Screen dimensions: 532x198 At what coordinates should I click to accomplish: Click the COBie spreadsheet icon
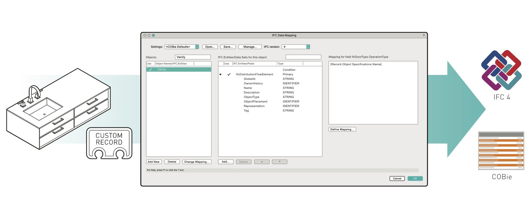(x=501, y=150)
